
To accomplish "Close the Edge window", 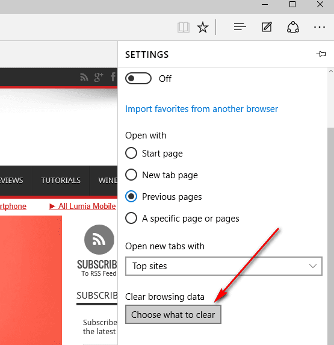I will coord(320,4).
